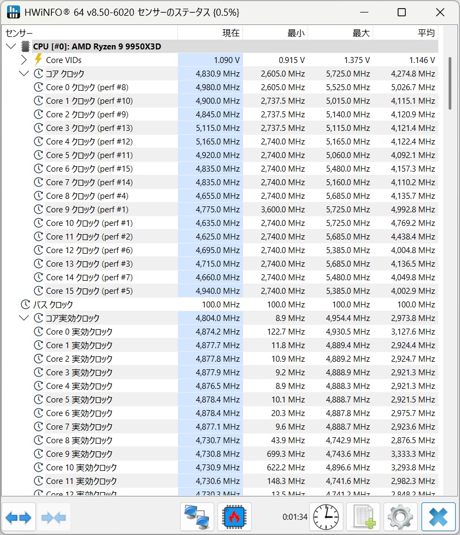Reset the elapsed timer clock icon
This screenshot has height=535, width=460.
pos(326,517)
